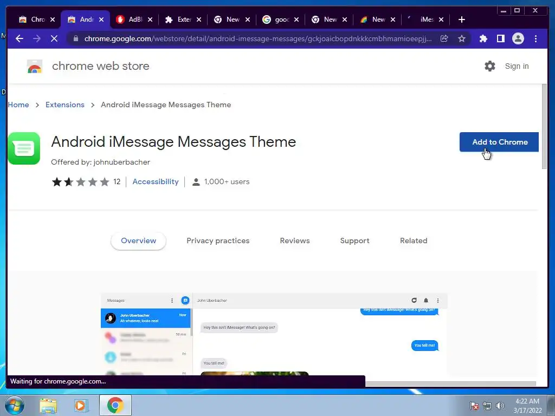
Task: Click the back navigation arrow
Action: point(20,38)
